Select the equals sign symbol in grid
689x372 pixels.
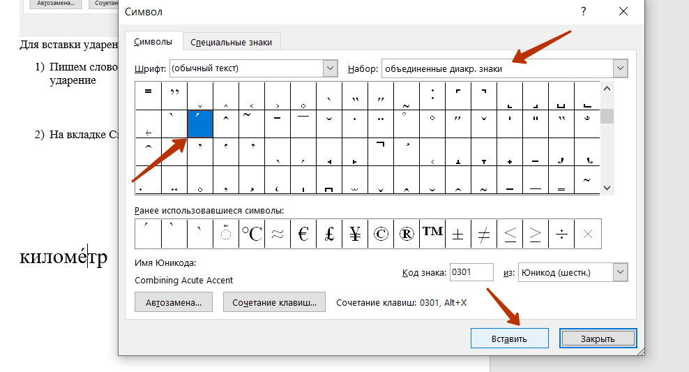[148, 96]
